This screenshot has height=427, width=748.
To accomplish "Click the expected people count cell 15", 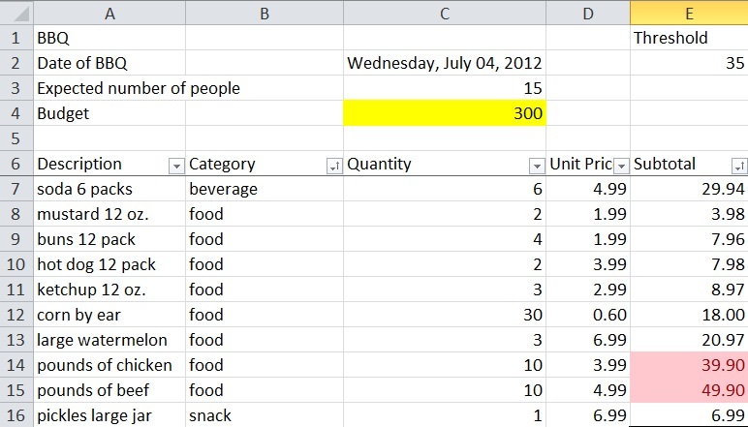I will 444,88.
